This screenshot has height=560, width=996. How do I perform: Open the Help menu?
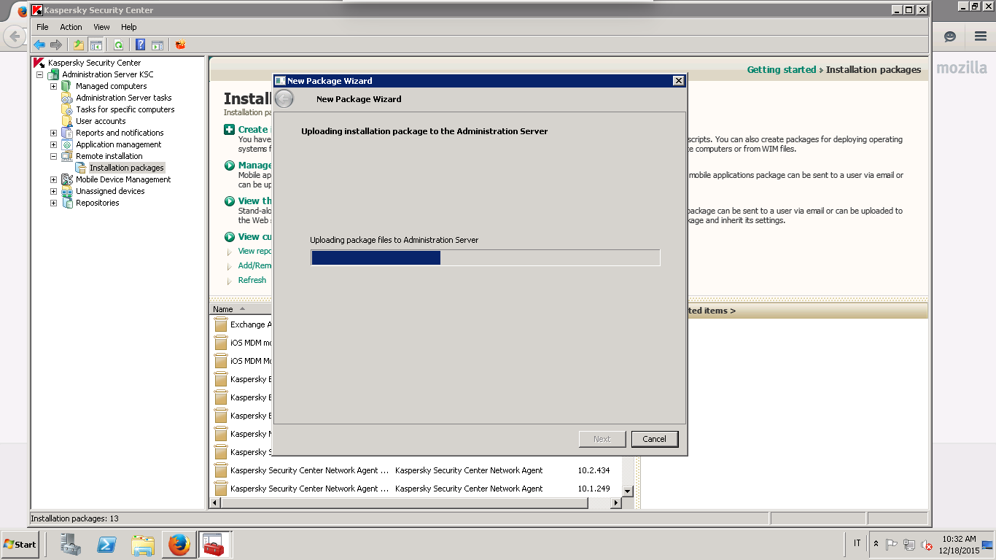point(128,27)
